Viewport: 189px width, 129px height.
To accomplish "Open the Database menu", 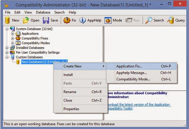I will pos(43,12).
